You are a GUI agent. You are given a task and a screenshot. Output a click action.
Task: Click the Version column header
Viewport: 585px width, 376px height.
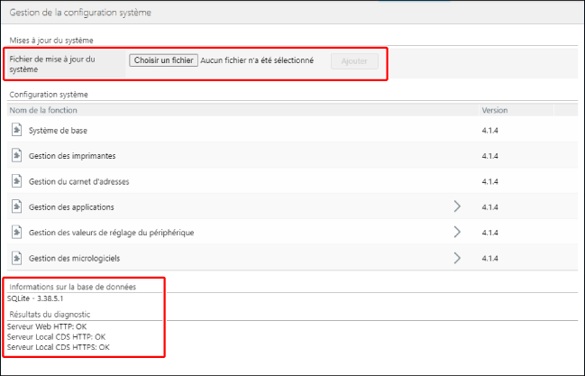tap(495, 110)
